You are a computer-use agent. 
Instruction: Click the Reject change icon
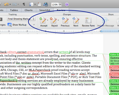53,20
